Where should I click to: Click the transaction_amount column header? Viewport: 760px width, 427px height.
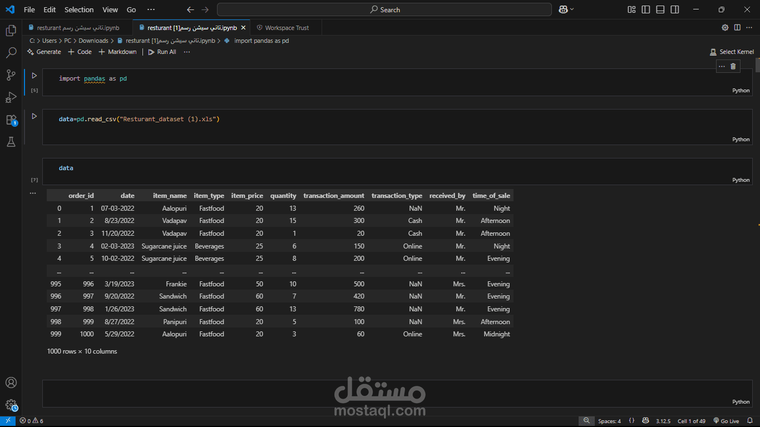tap(334, 196)
